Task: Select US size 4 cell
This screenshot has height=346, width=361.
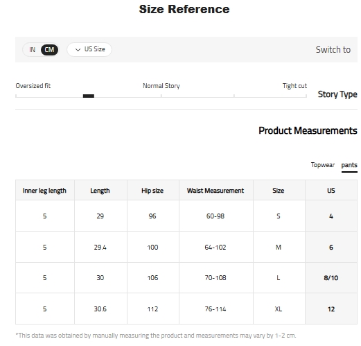Action: [x=331, y=216]
